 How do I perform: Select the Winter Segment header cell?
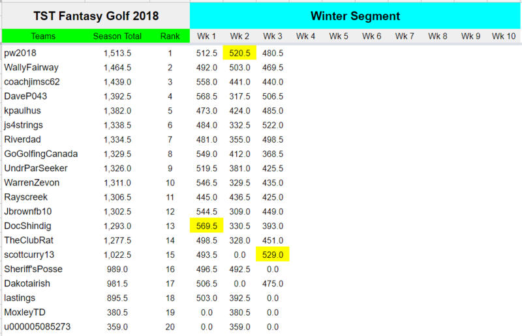tap(356, 15)
